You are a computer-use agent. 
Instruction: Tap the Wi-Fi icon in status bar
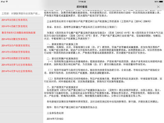7,2
